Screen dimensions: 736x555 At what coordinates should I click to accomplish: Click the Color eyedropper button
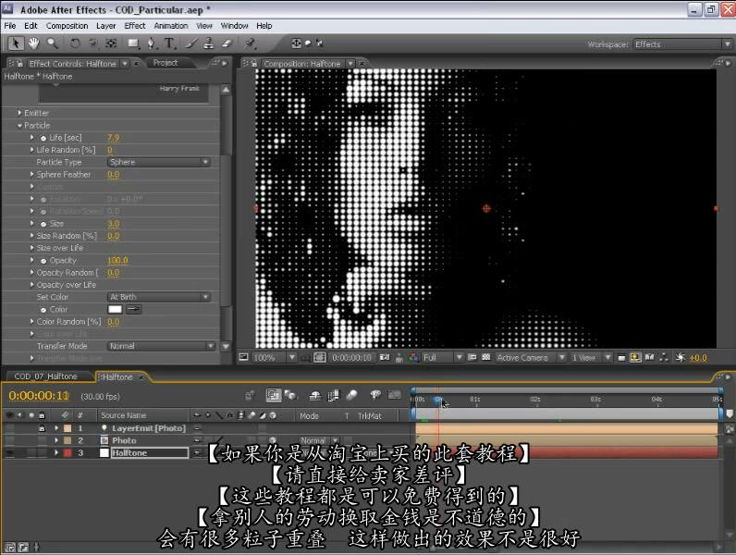tap(134, 310)
